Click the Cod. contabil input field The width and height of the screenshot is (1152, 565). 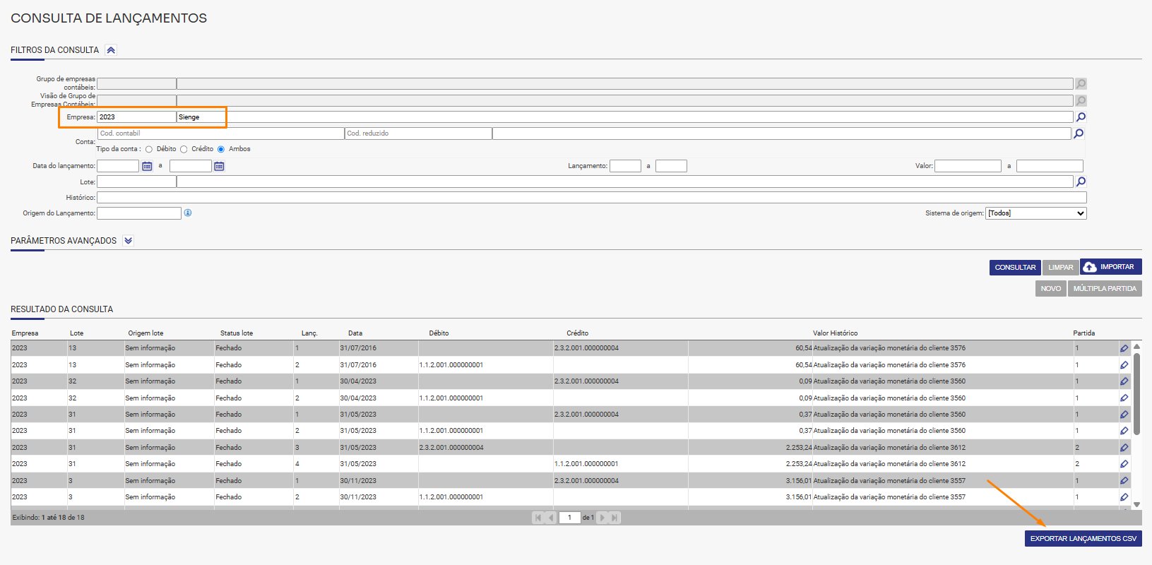point(220,133)
